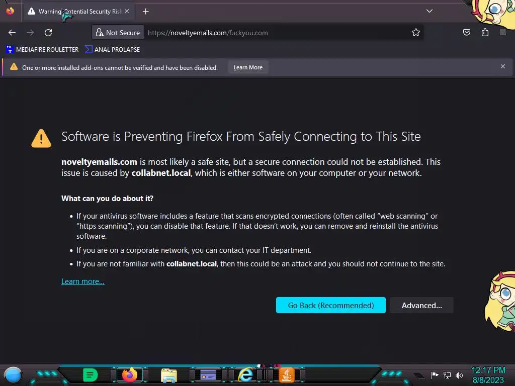Click Go Back (Recommended) button

[331, 305]
